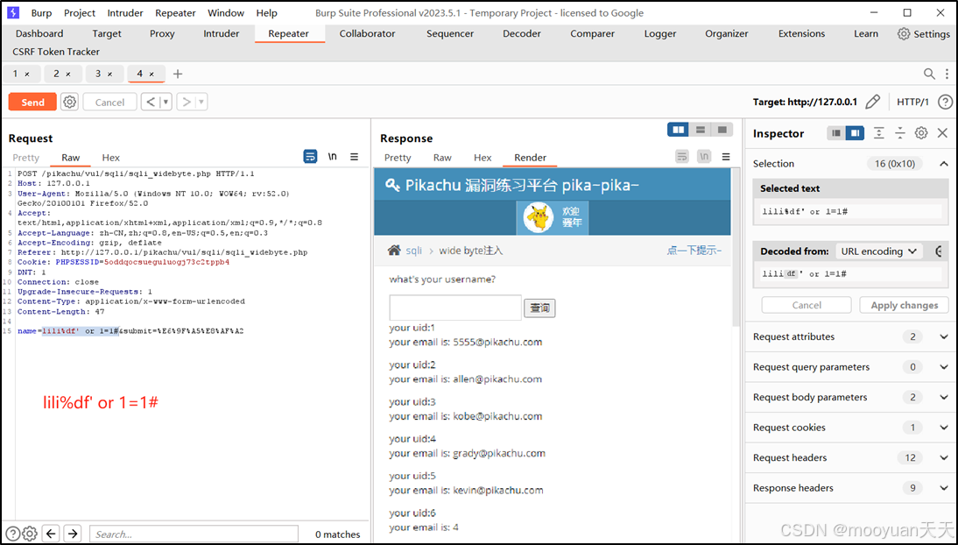Open the history back dropdown arrow

[x=166, y=102]
